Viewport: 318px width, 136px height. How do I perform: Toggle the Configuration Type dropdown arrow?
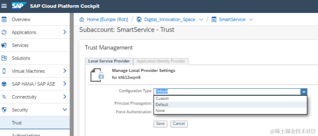click(304, 92)
